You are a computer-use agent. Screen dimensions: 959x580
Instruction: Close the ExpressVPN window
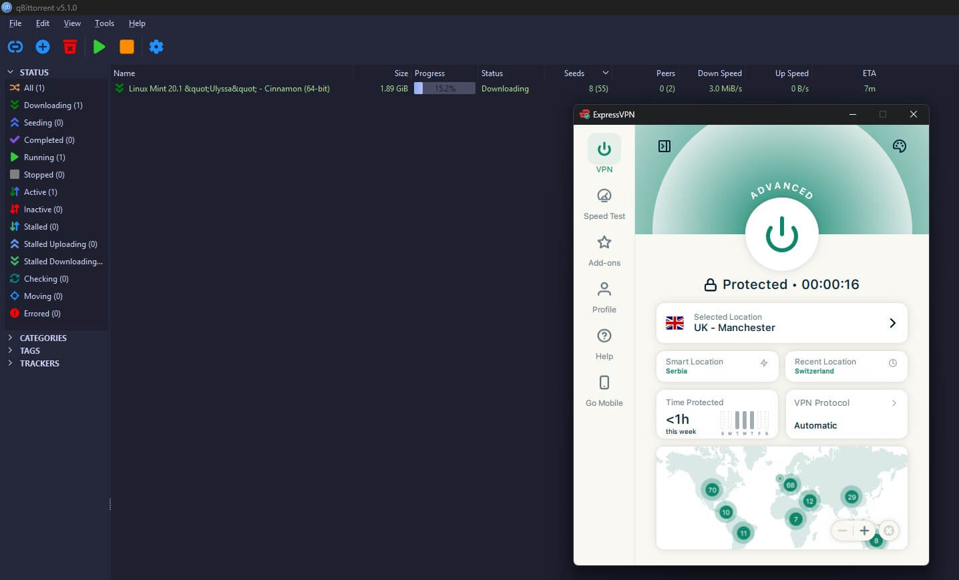(914, 115)
